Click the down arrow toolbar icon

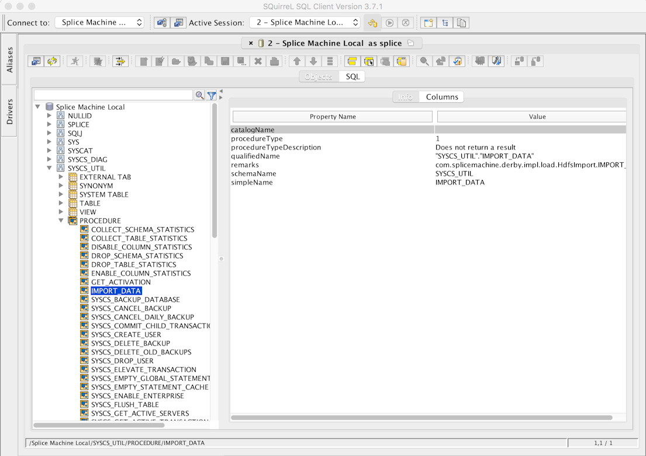[313, 61]
